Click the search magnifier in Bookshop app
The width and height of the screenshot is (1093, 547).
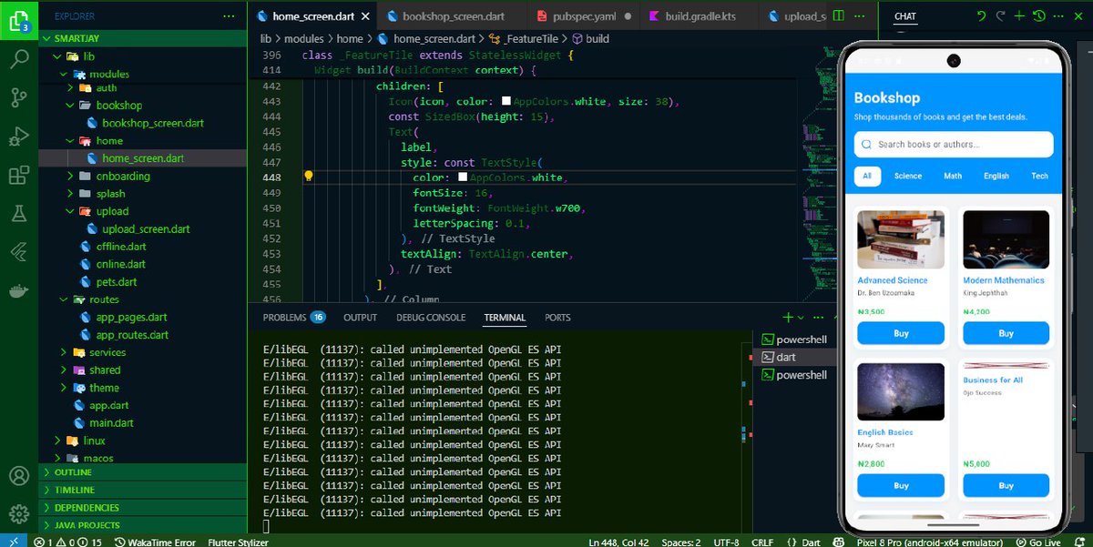click(869, 144)
